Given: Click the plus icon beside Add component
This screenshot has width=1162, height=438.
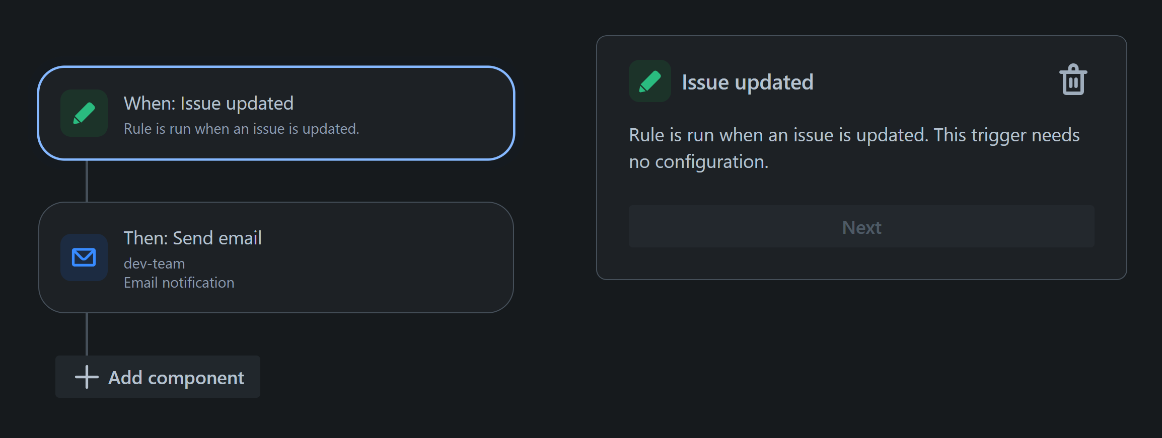Looking at the screenshot, I should pos(87,377).
